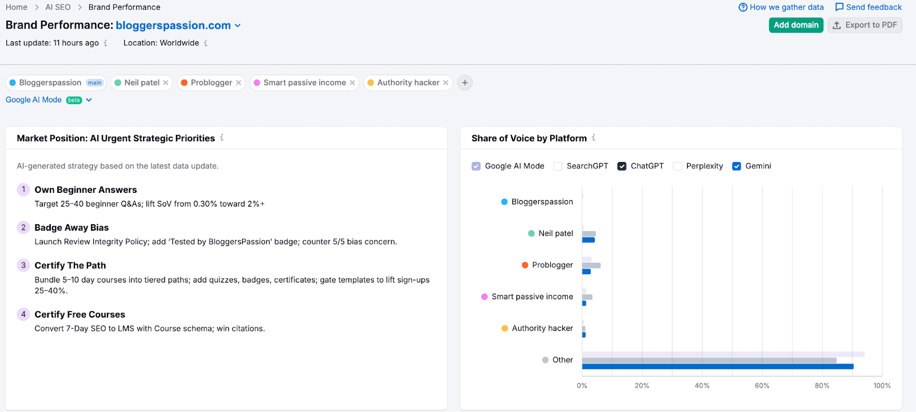The image size is (916, 412).
Task: Click the step 2 number badge
Action: tap(23, 227)
